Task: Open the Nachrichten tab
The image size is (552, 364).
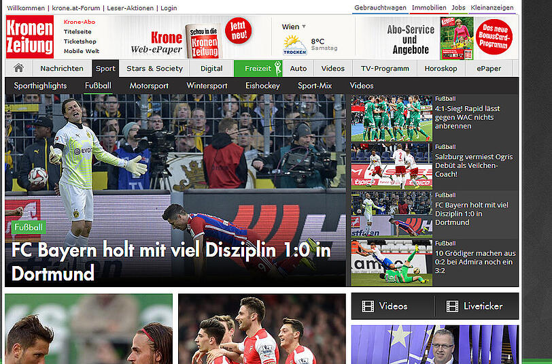Action: [62, 68]
